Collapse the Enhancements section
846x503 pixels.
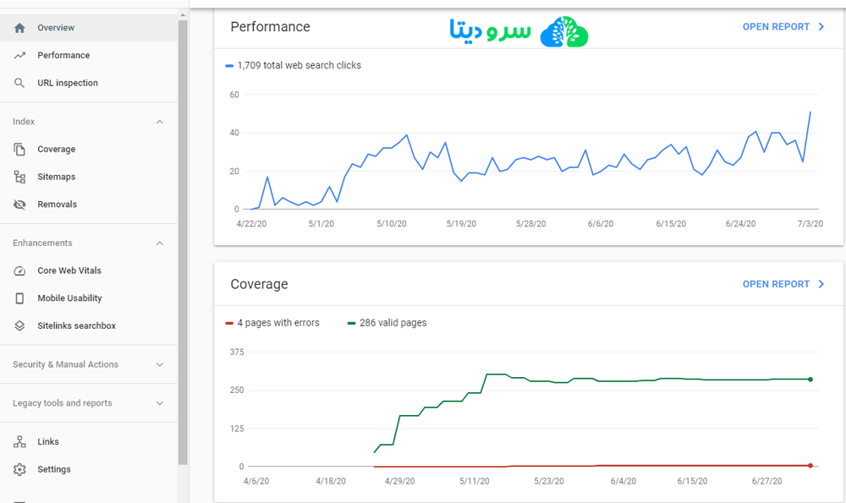(x=159, y=243)
